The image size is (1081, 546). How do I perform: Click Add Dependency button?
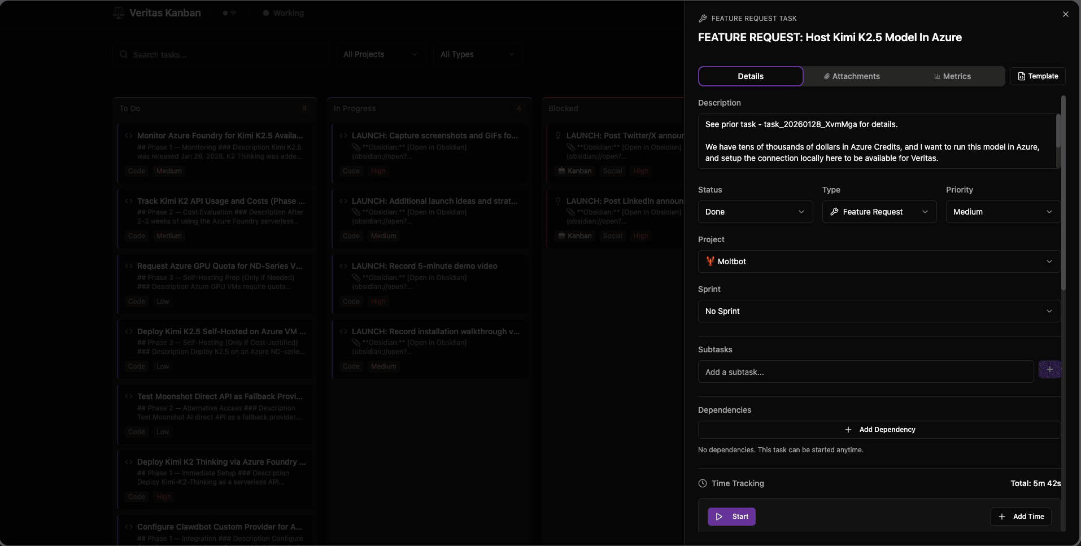pyautogui.click(x=879, y=430)
